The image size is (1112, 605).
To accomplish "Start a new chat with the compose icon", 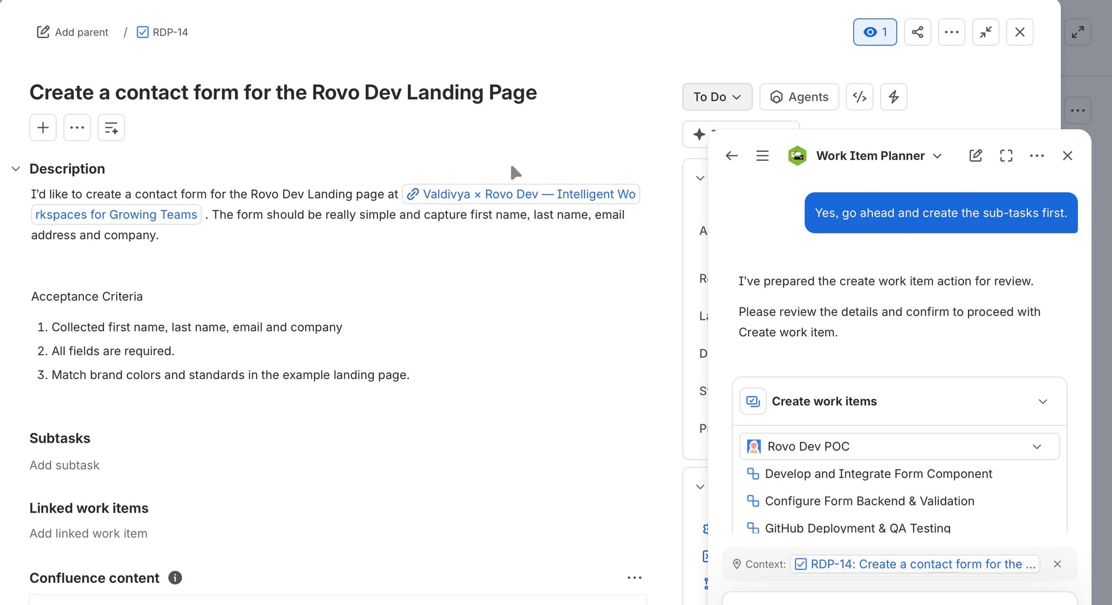I will coord(976,156).
